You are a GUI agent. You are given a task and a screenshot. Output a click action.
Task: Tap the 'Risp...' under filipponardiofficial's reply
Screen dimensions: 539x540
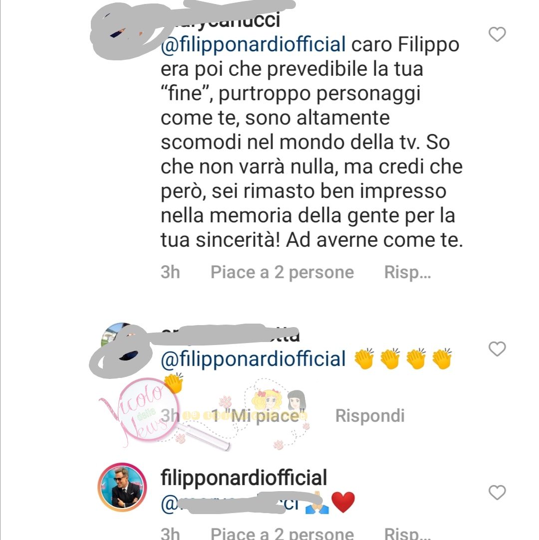pyautogui.click(x=407, y=533)
